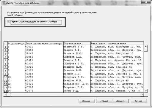
Task: Click the cell 'Сидорова Т.А.'
Action: coord(77,63)
